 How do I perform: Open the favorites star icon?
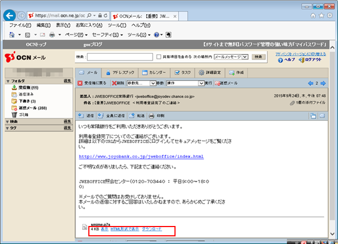tap(322, 15)
